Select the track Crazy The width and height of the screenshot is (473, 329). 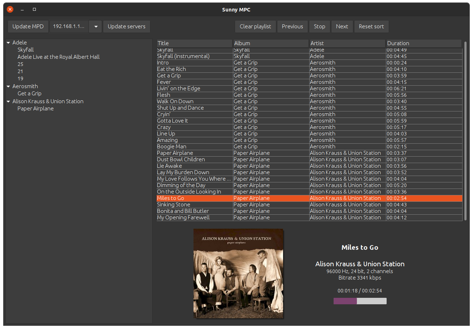(x=164, y=127)
